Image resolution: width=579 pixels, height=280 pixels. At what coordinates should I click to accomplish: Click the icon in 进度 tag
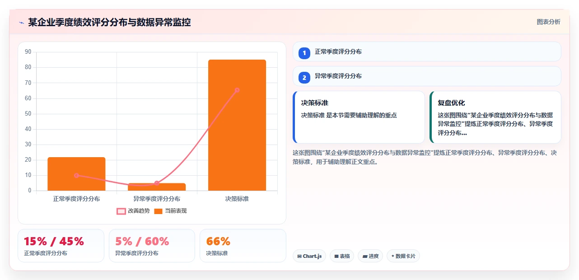tap(365, 257)
